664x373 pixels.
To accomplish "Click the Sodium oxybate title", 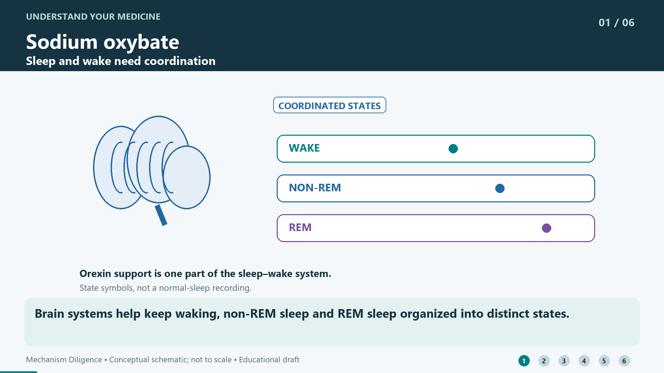I will point(103,42).
